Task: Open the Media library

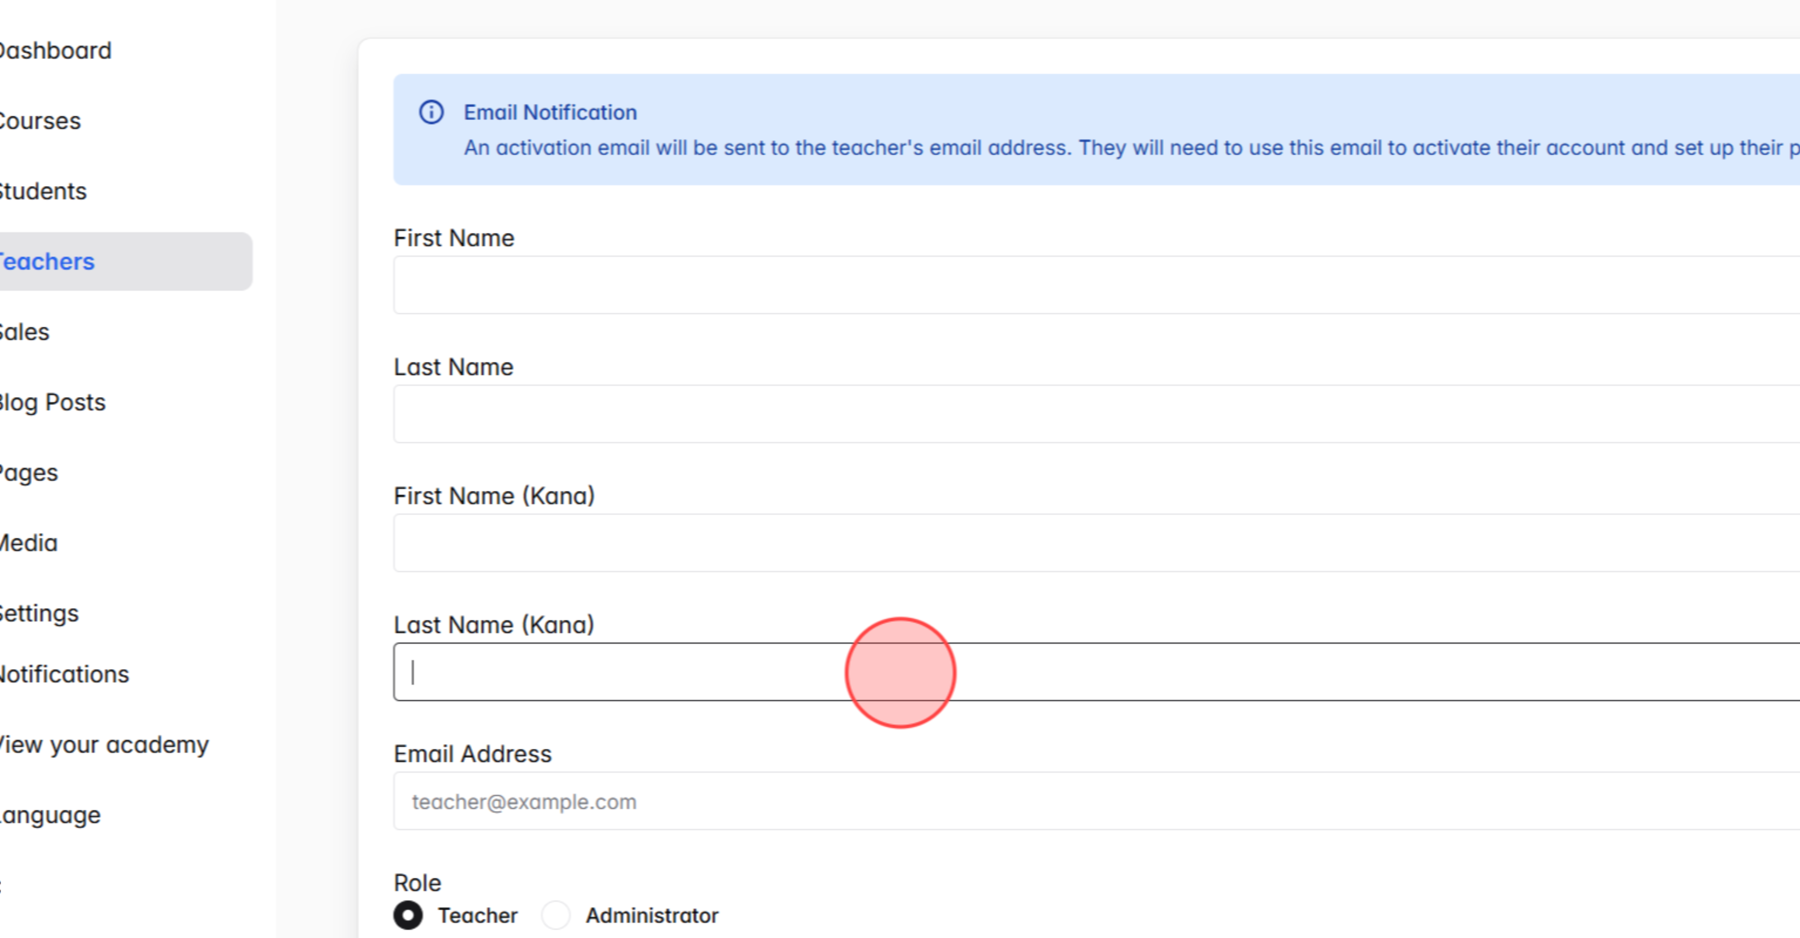Action: click(x=28, y=543)
